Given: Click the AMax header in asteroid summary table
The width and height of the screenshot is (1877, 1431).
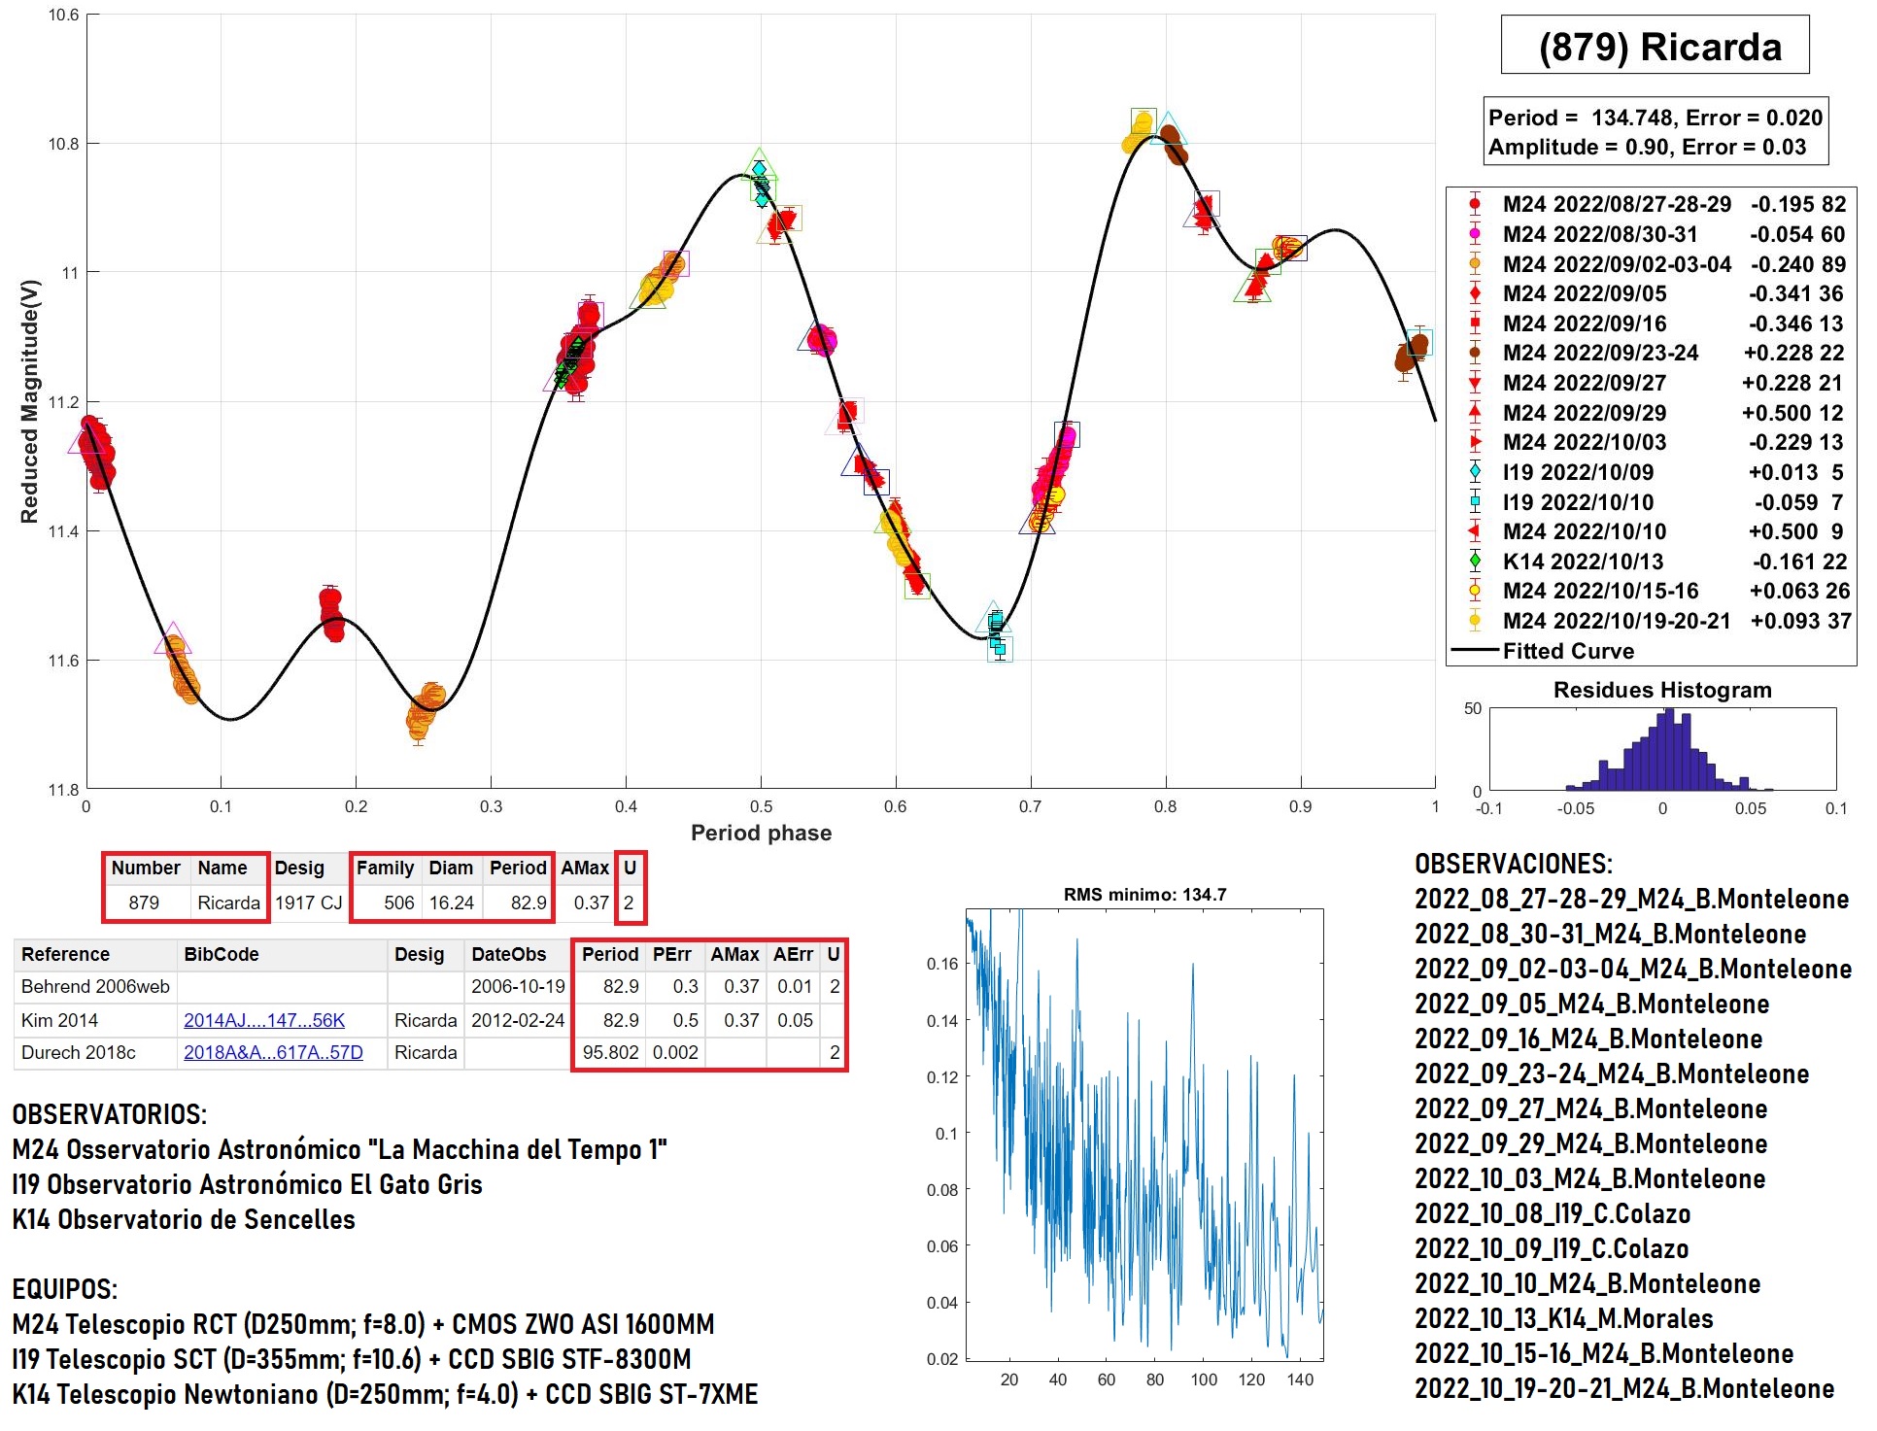Looking at the screenshot, I should 585,868.
